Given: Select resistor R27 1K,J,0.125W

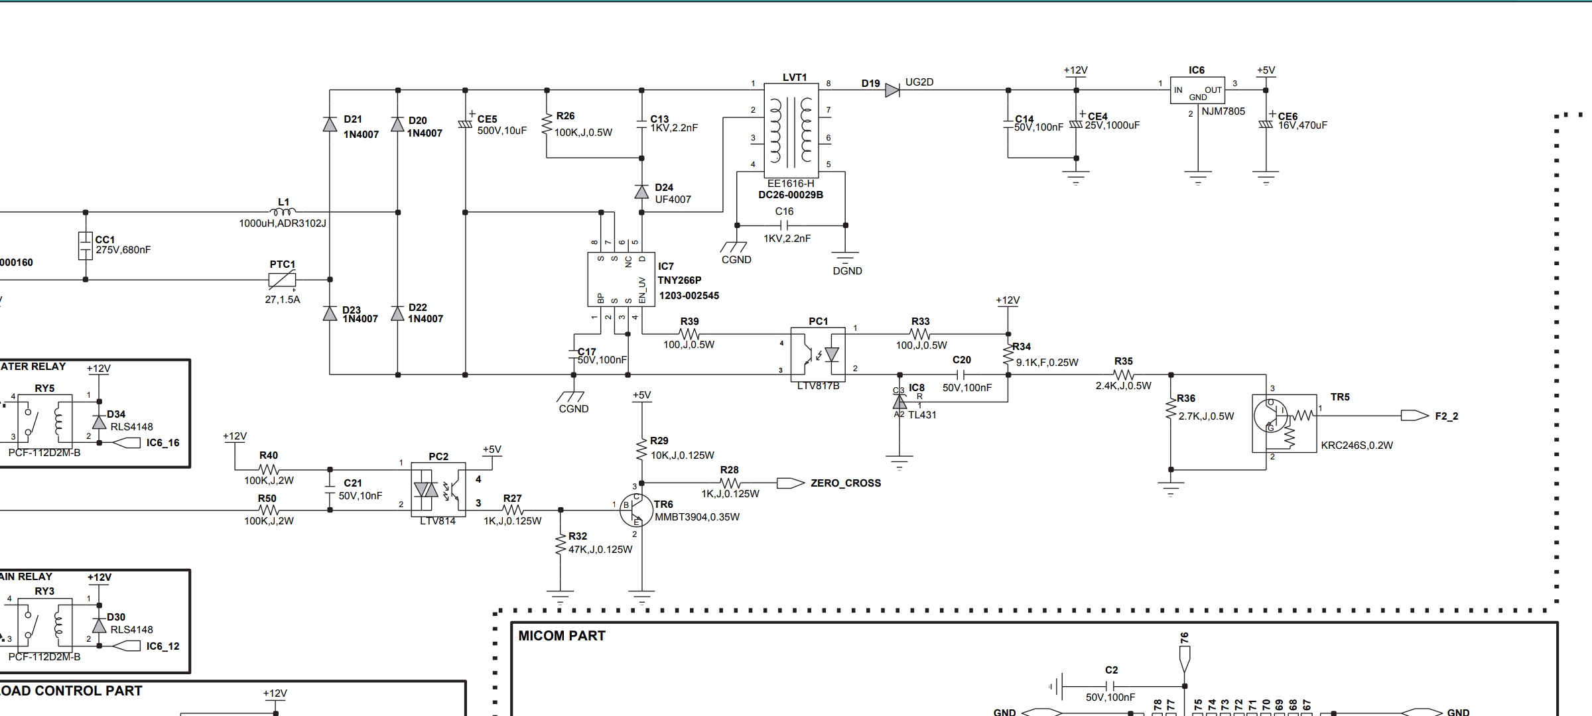Looking at the screenshot, I should (512, 510).
